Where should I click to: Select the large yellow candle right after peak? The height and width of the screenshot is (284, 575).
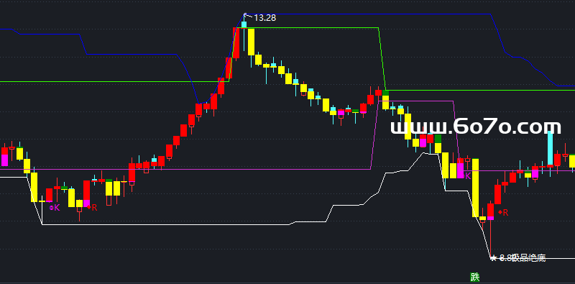pos(251,42)
